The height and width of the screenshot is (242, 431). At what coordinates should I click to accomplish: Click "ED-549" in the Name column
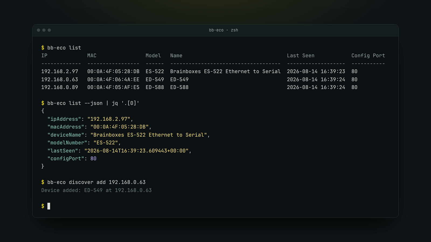point(179,80)
